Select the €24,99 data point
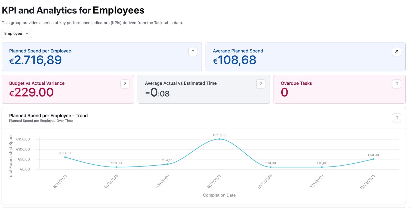The width and height of the screenshot is (416, 208). tap(168, 164)
